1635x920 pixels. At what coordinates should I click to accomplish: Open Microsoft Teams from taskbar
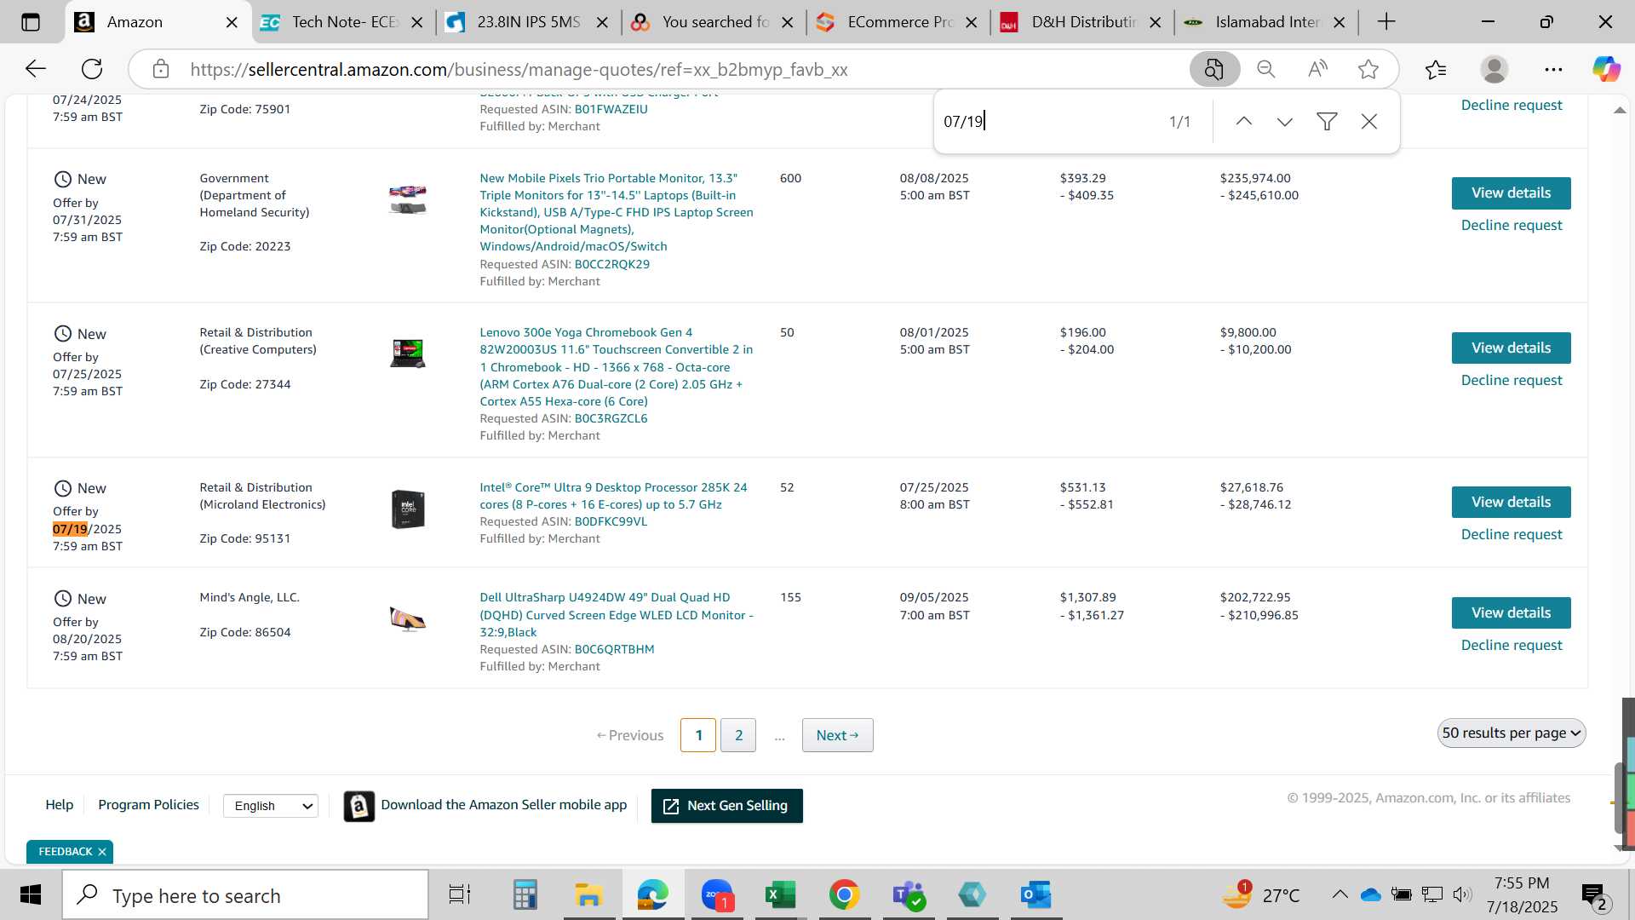pyautogui.click(x=908, y=894)
